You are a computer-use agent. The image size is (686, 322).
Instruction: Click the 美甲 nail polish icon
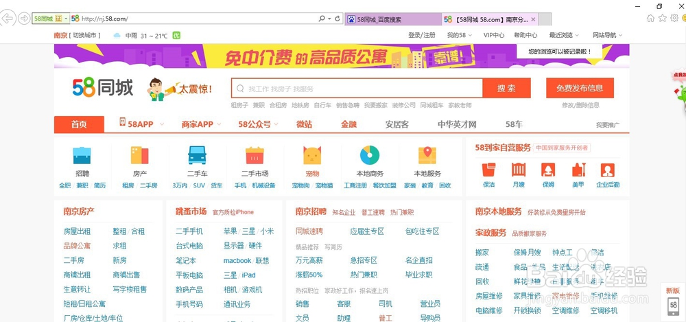(578, 170)
